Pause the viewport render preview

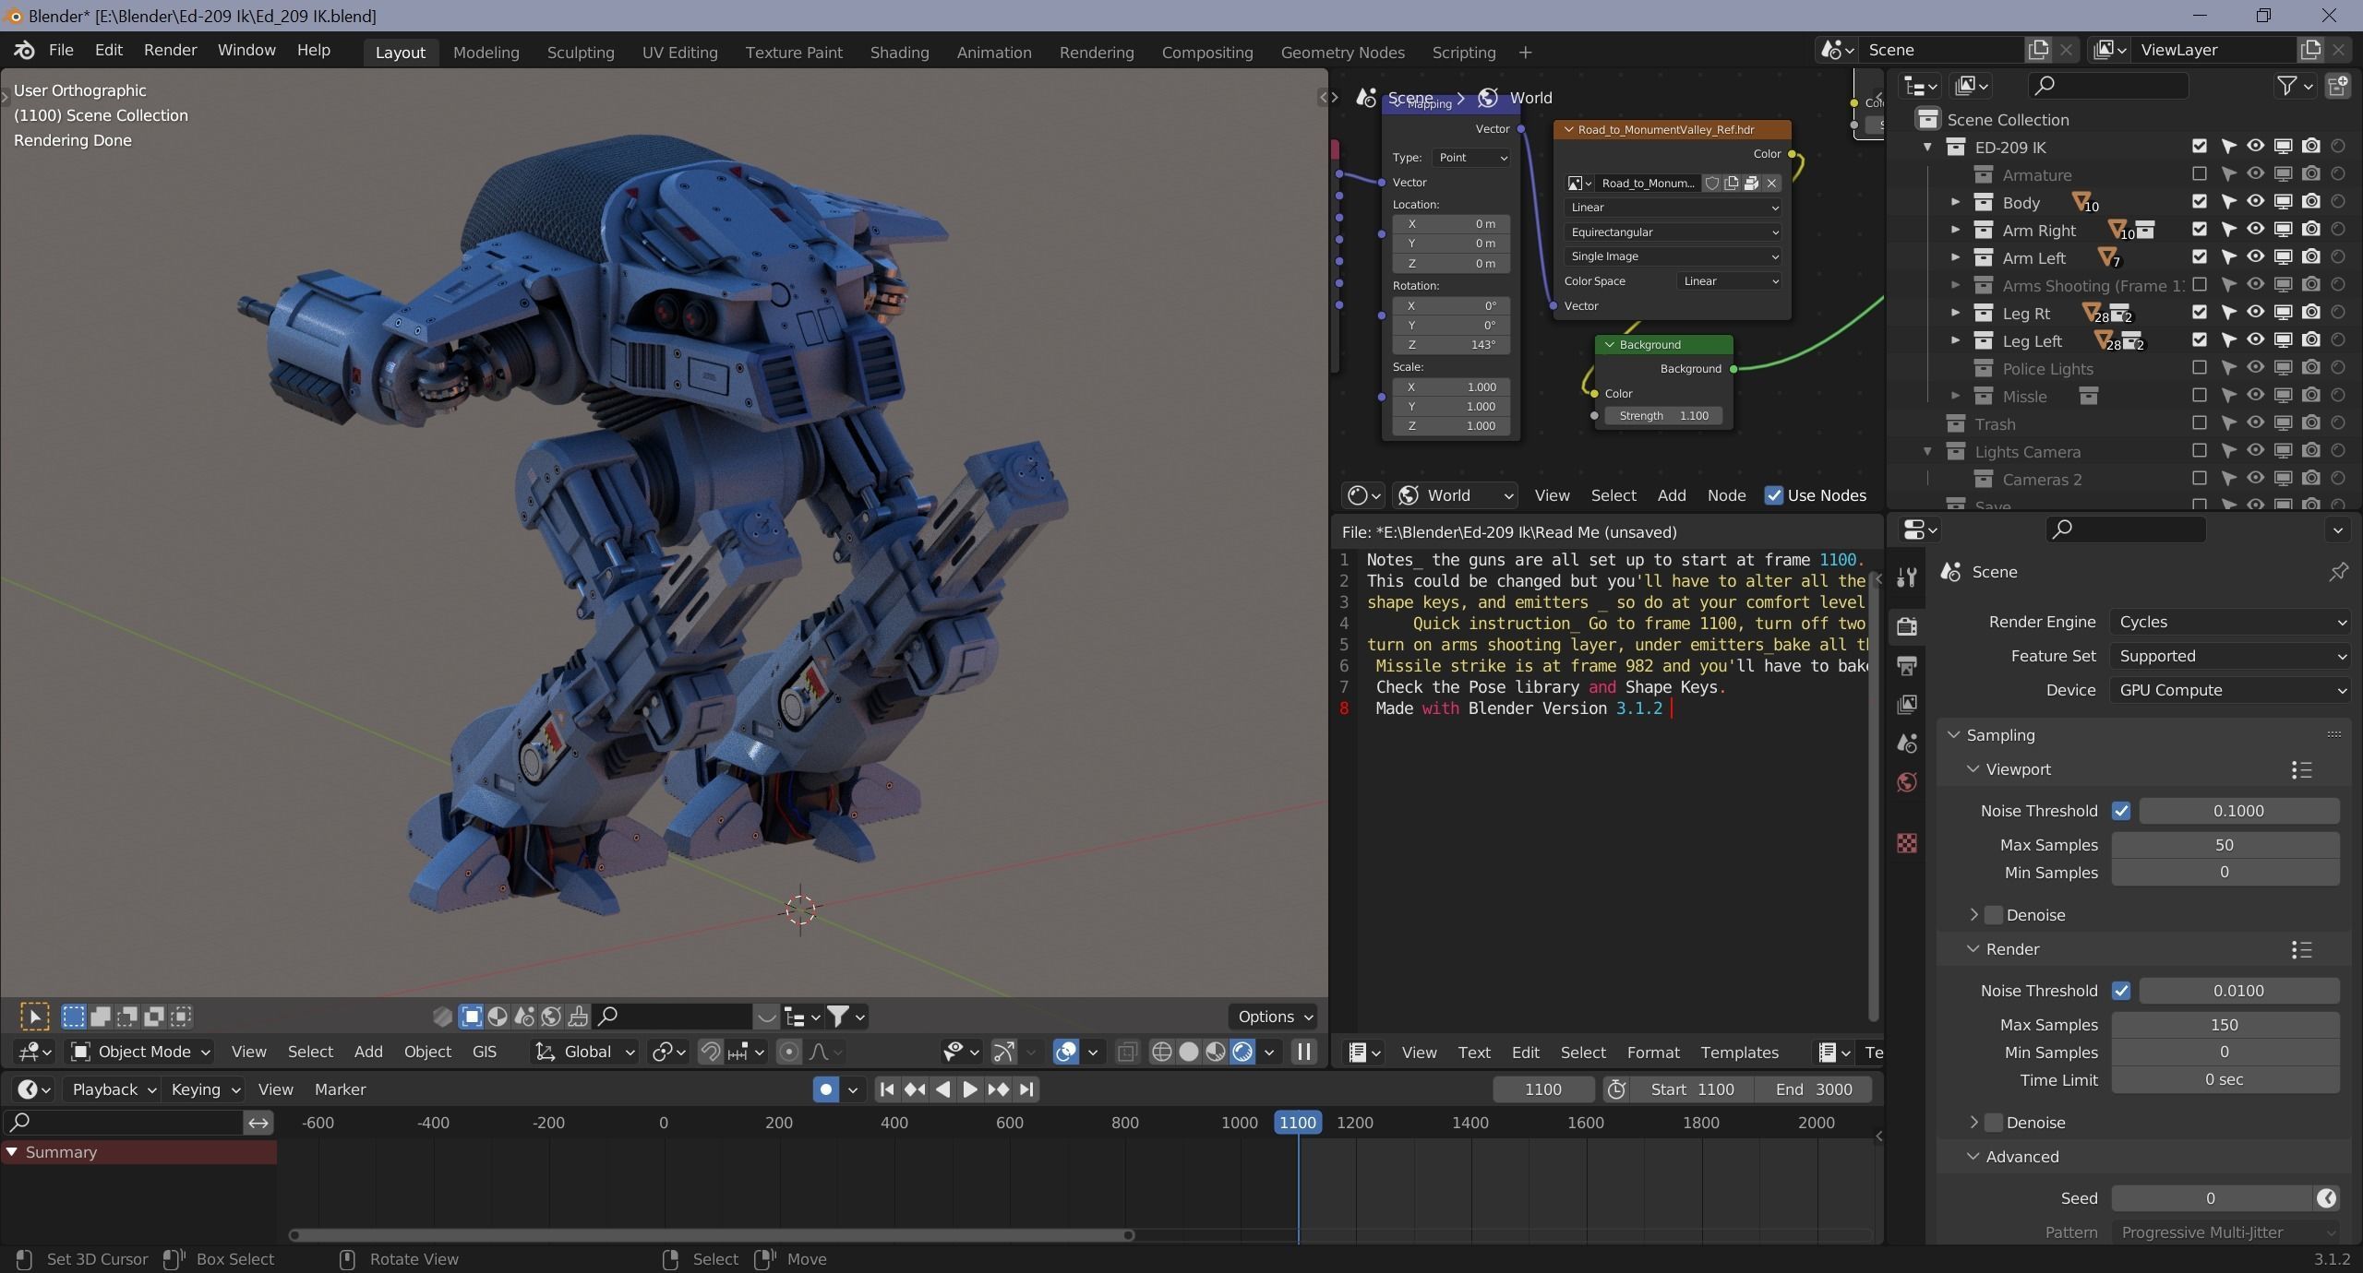1303,1052
